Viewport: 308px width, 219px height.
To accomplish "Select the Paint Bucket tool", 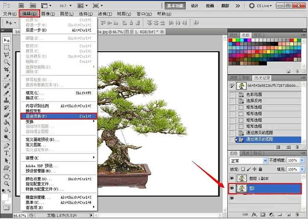I will [x=7, y=122].
